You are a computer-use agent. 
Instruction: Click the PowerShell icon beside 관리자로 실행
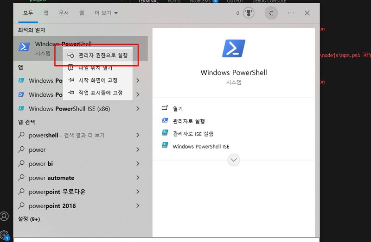(165, 120)
